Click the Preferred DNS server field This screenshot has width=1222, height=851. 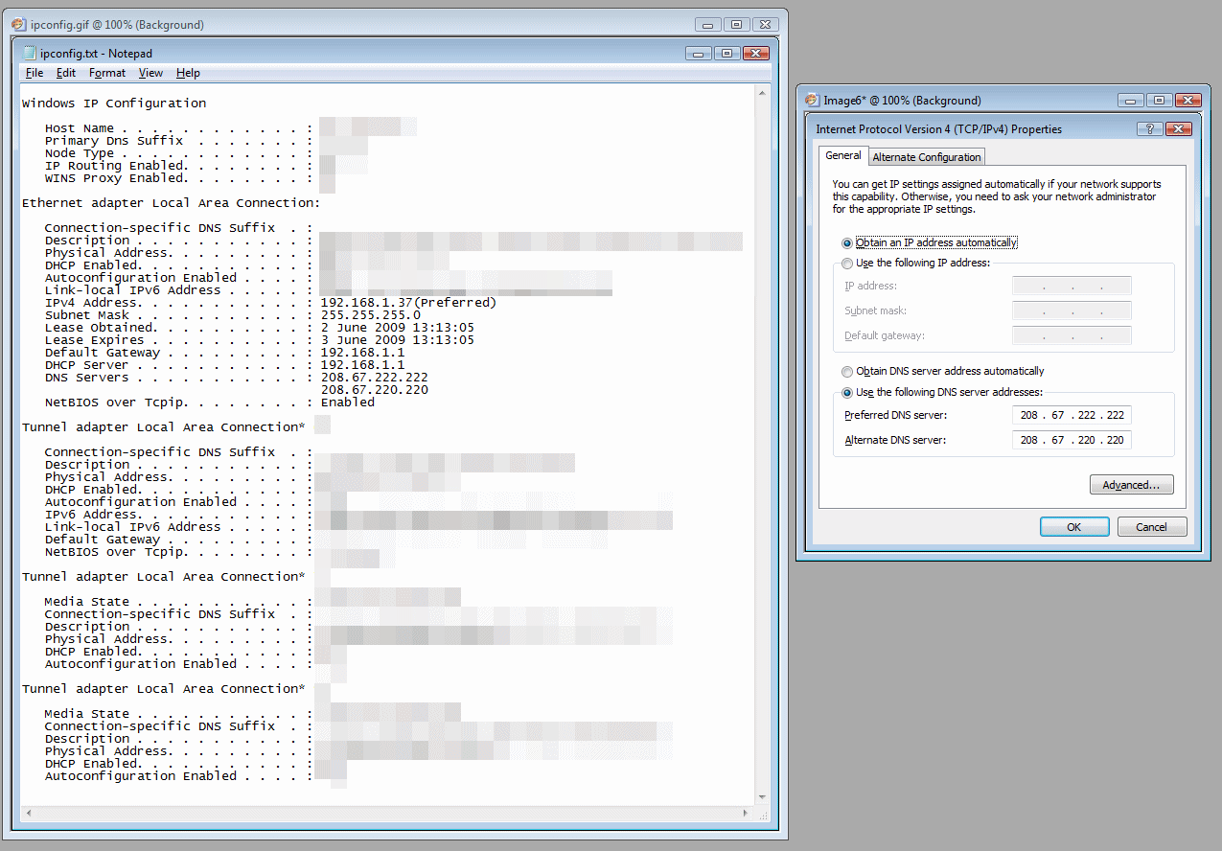1072,416
